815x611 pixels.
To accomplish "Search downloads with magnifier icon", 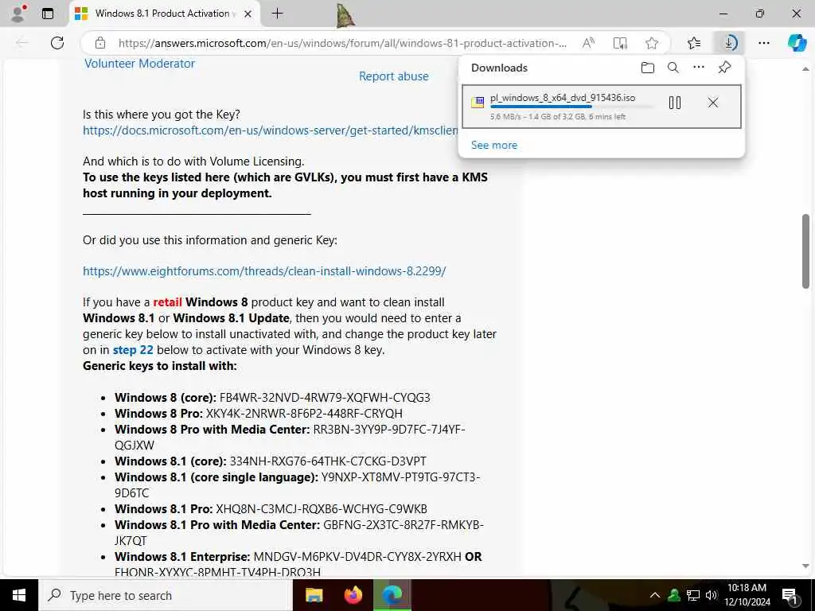I will click(x=673, y=68).
